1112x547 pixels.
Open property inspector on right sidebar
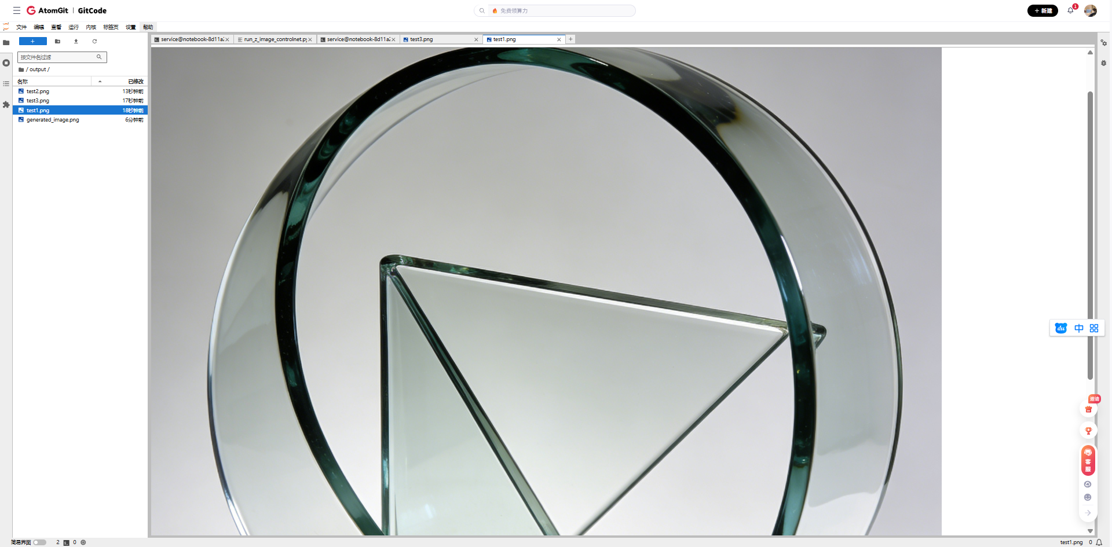pos(1104,43)
